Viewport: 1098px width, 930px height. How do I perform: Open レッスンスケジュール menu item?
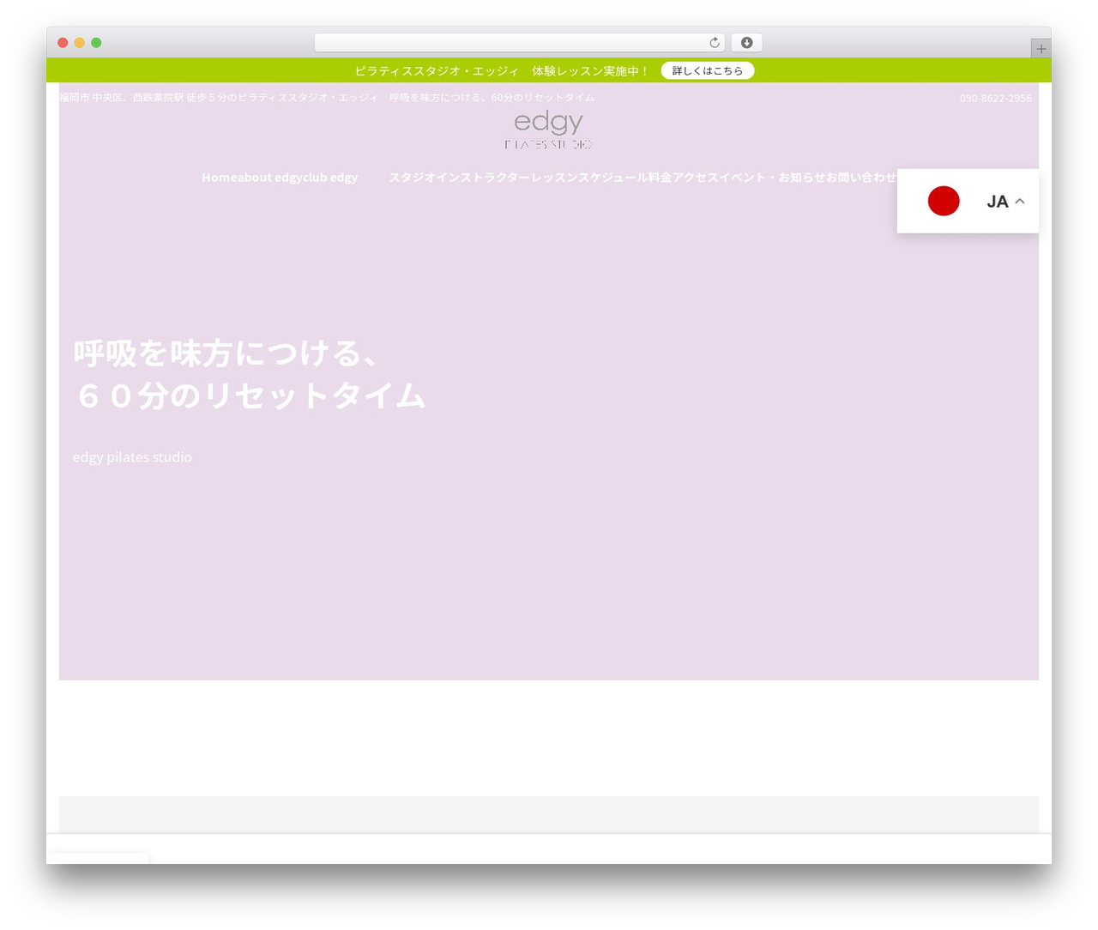(x=589, y=177)
